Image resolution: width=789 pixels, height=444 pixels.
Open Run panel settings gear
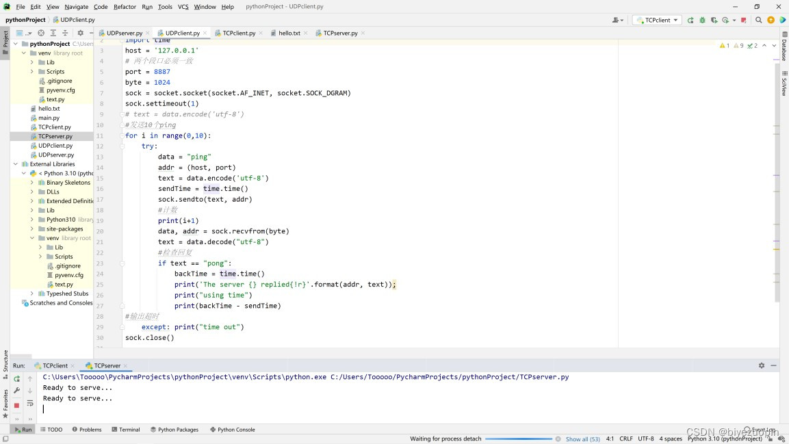761,365
